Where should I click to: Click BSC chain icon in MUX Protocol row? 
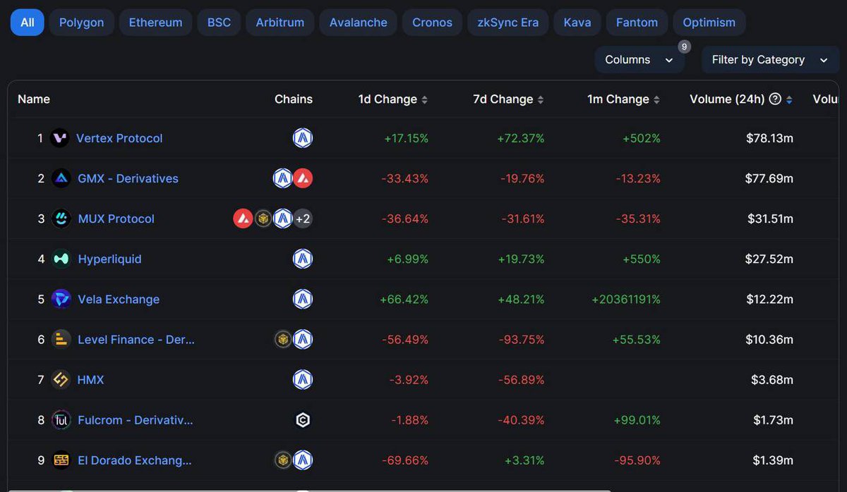(x=263, y=219)
